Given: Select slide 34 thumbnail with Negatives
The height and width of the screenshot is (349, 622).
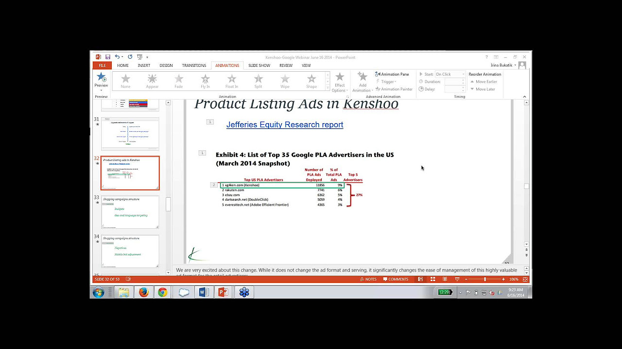Looking at the screenshot, I should point(130,251).
